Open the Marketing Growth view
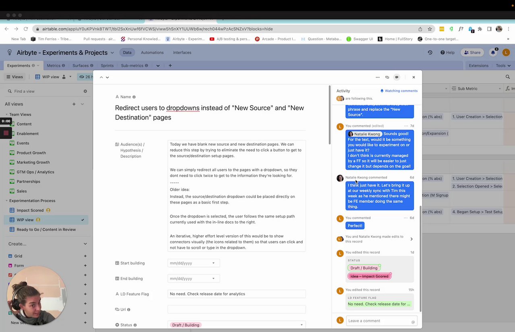 33,163
